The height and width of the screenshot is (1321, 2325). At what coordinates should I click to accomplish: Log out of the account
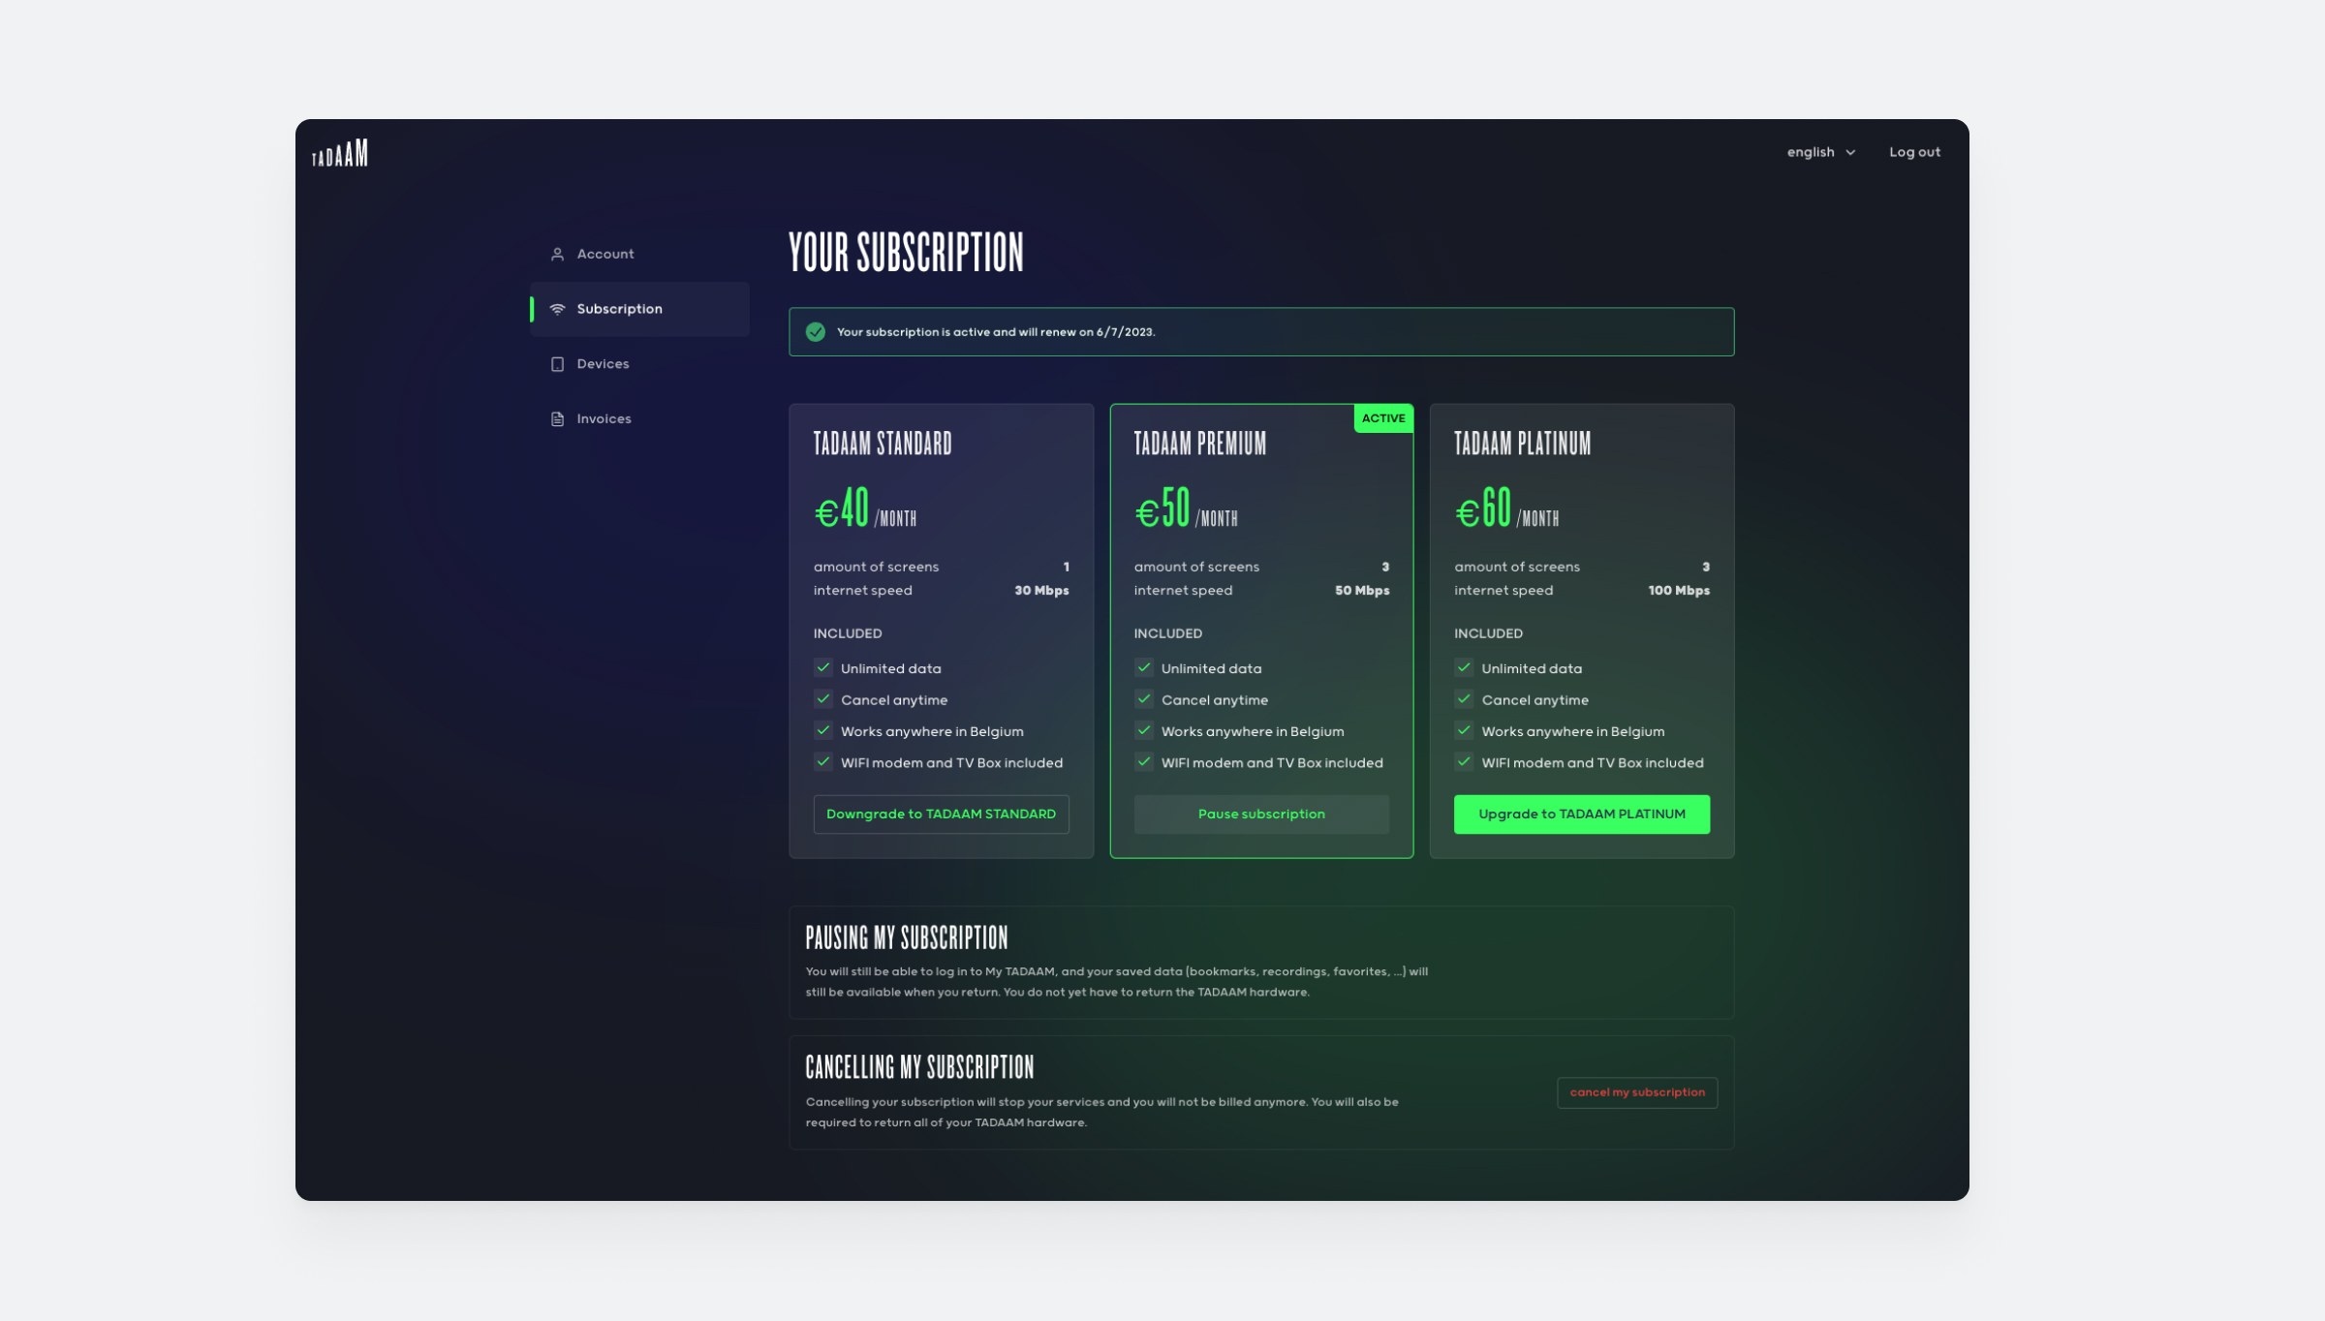click(1914, 152)
